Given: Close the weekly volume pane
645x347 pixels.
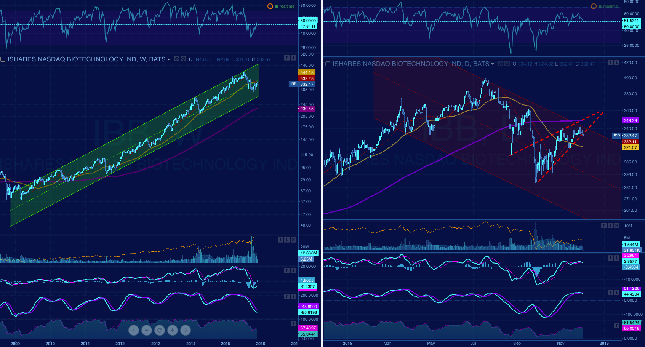Looking at the screenshot, I should pyautogui.click(x=293, y=240).
